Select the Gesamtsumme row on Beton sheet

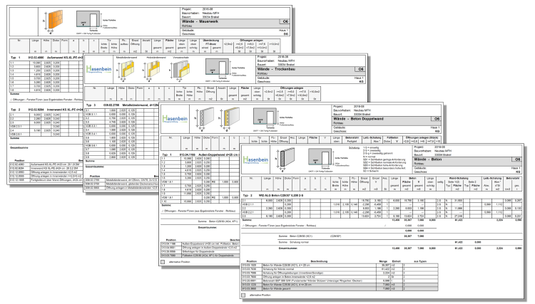pos(382,248)
